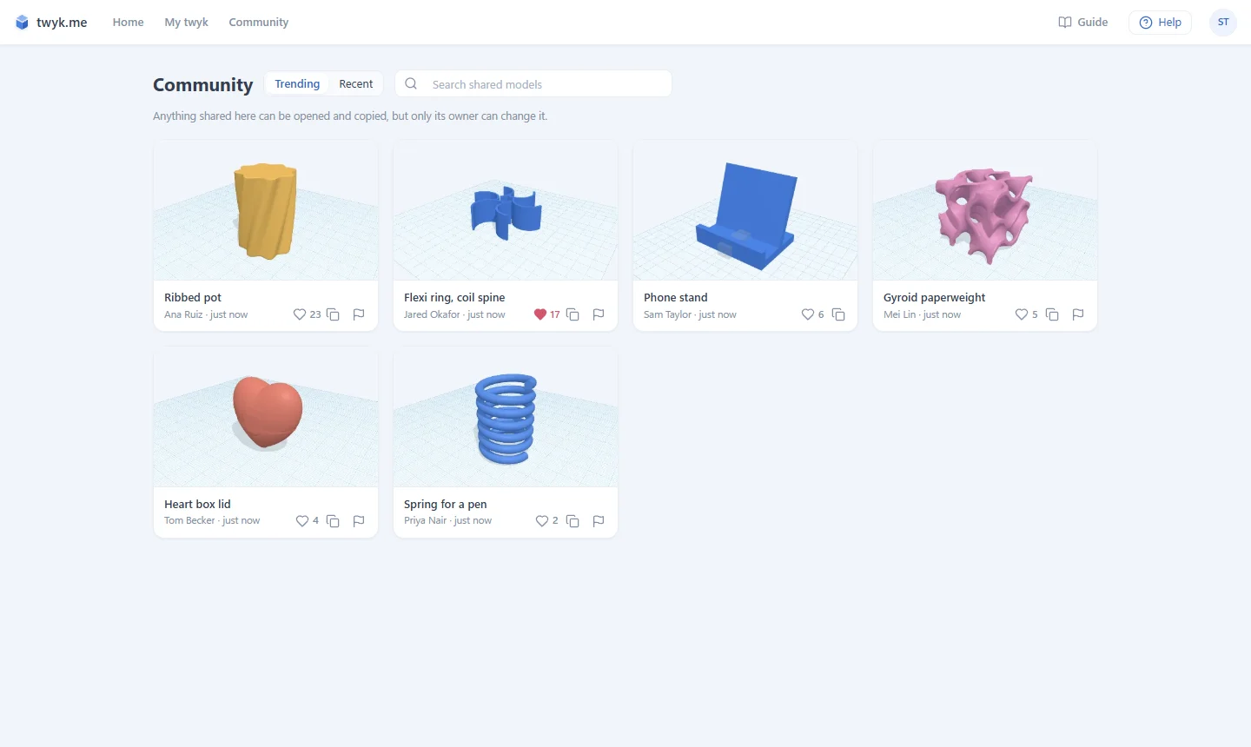
Task: Click the "Ribbed pot" title
Action: click(x=193, y=297)
